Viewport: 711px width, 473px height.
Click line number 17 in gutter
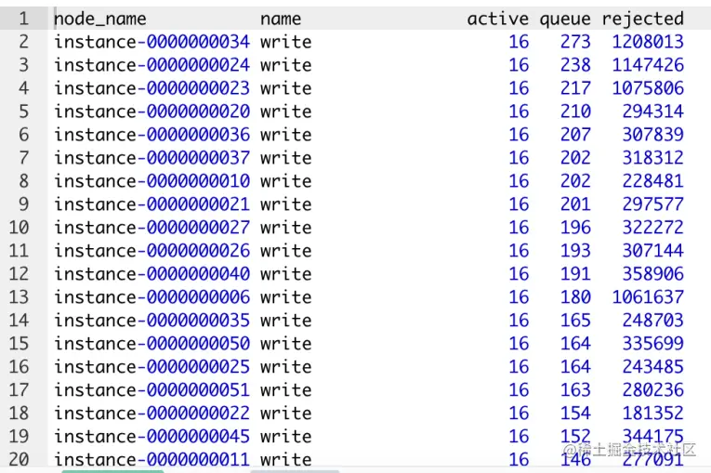(x=19, y=390)
